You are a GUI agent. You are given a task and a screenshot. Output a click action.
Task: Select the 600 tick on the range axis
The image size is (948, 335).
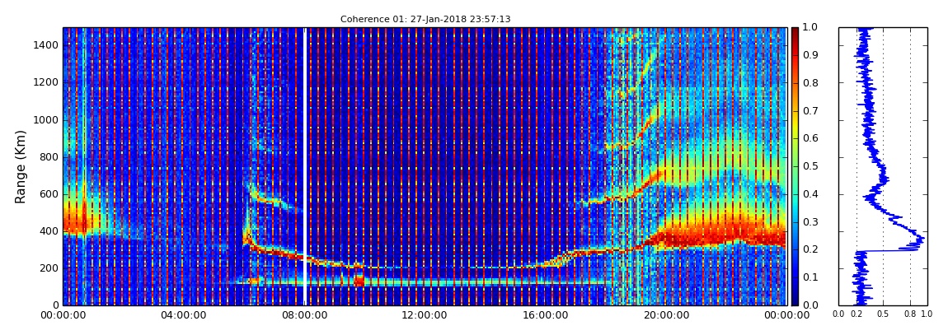(x=49, y=194)
